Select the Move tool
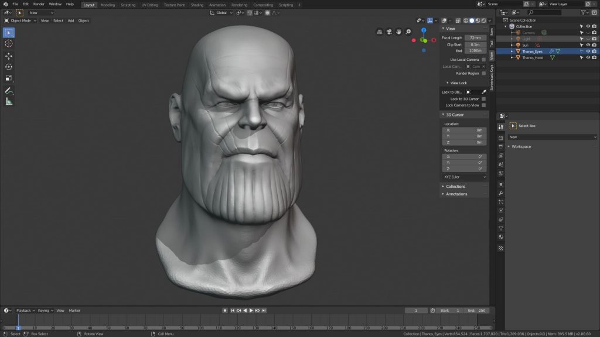Screen dimensions: 600x337 (9, 56)
